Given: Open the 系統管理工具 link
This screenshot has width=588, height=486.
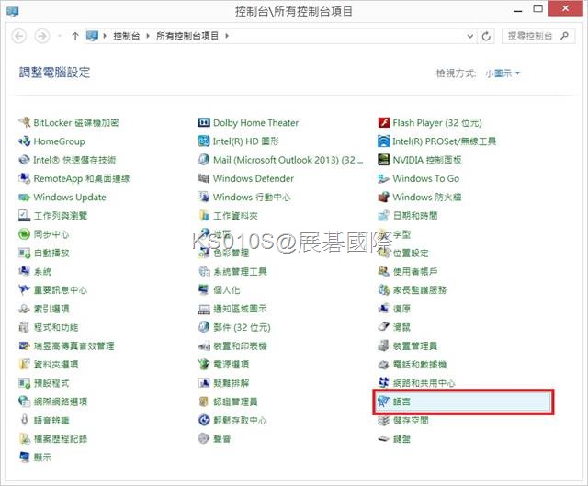Looking at the screenshot, I should point(240,271).
